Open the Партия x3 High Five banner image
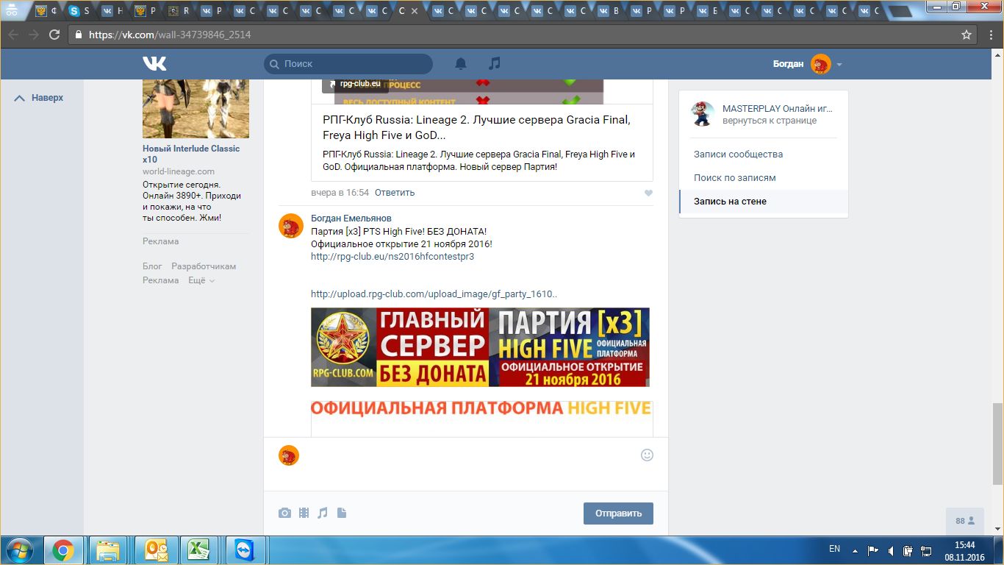This screenshot has height=565, width=1004. (x=480, y=347)
